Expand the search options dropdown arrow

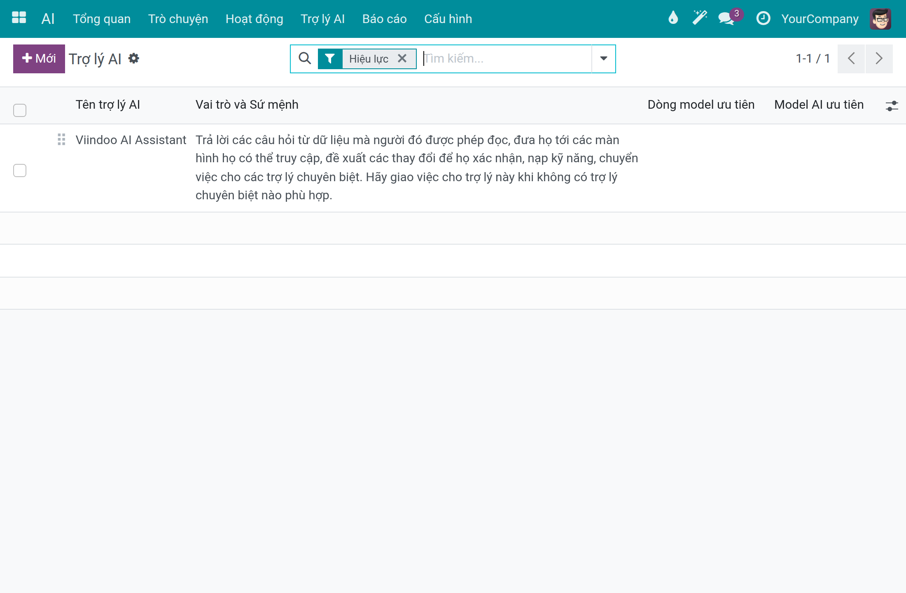(x=604, y=58)
